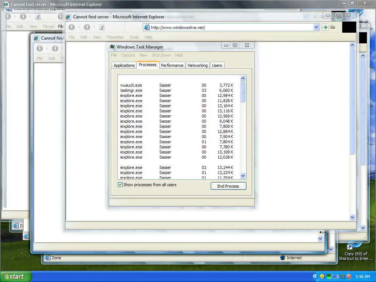Switch to the Performance tab
The image size is (376, 282).
[x=172, y=65]
